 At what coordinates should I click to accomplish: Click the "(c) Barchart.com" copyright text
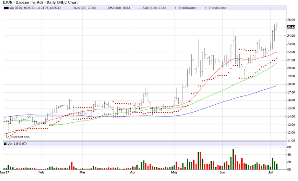coord(18,137)
